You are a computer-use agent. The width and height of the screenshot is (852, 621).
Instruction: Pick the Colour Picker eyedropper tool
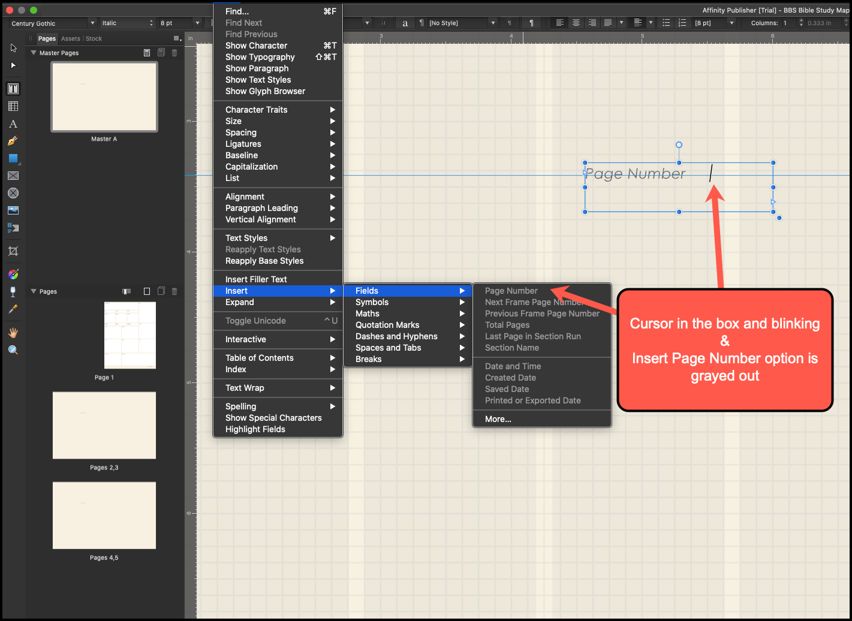tap(13, 309)
